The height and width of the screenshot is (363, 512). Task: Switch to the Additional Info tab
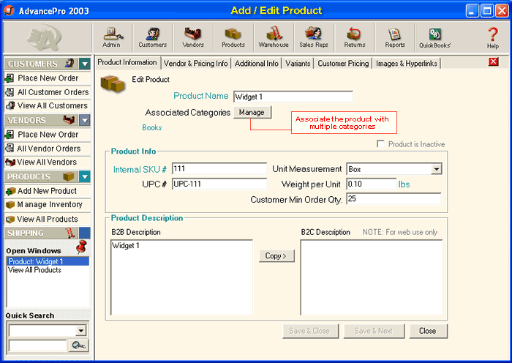pyautogui.click(x=256, y=64)
